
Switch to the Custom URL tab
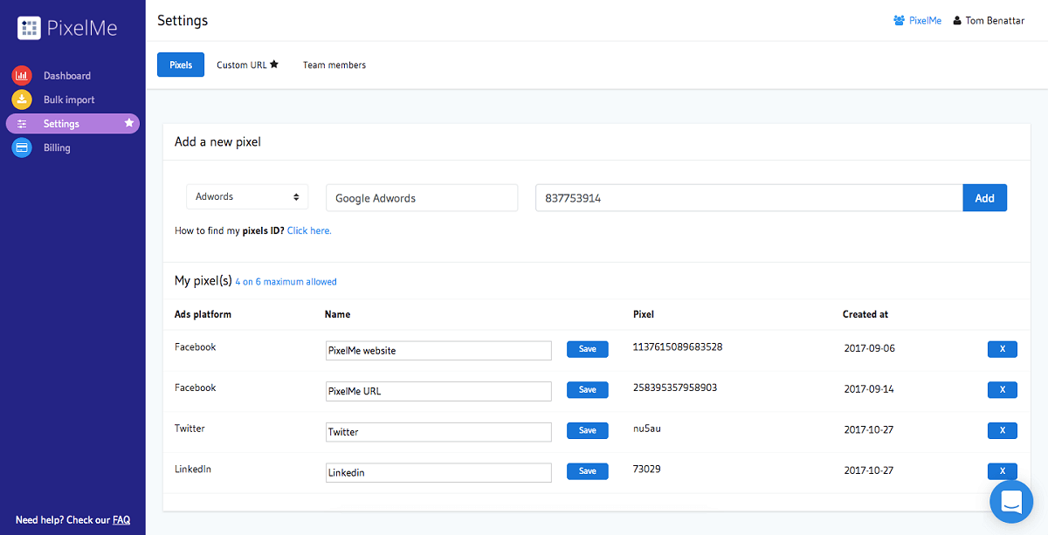click(247, 65)
